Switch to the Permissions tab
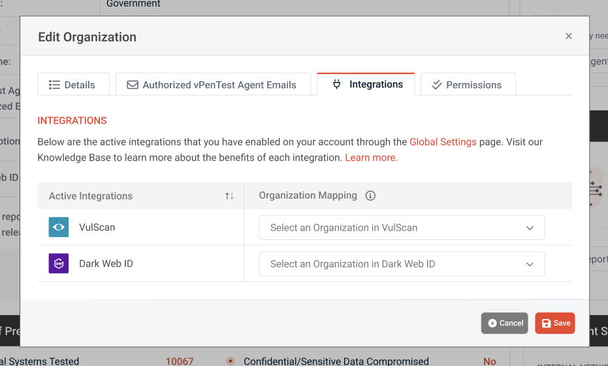The height and width of the screenshot is (366, 608). 468,85
